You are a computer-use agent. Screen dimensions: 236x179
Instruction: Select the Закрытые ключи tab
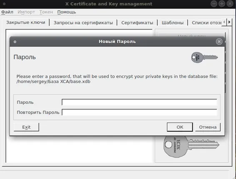[x=25, y=22]
